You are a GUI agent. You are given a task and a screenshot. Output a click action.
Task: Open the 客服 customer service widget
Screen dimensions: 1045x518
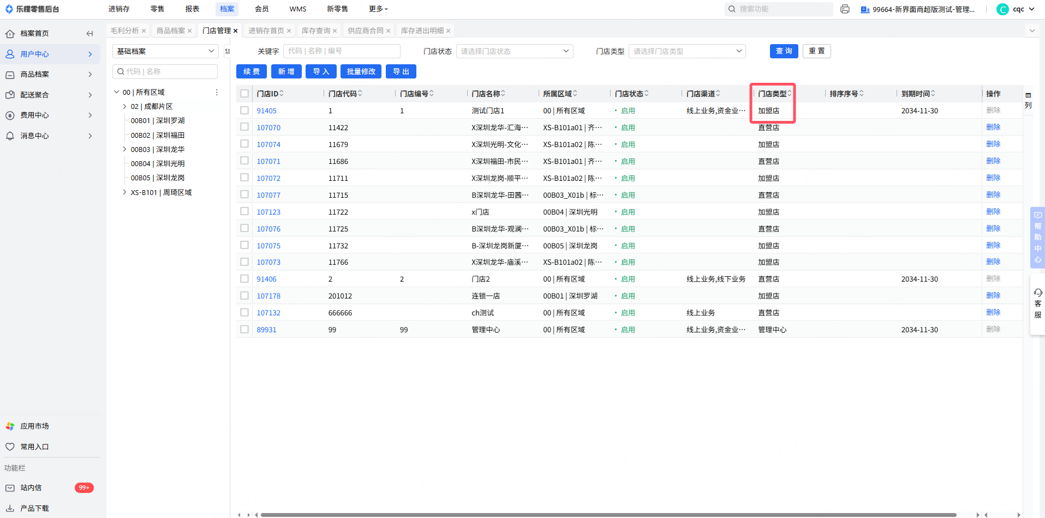[1038, 304]
